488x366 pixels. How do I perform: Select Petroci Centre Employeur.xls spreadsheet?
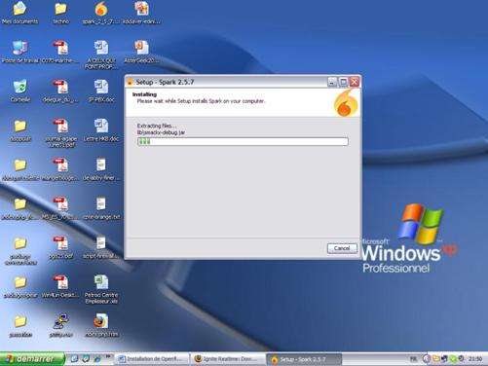coord(101,289)
